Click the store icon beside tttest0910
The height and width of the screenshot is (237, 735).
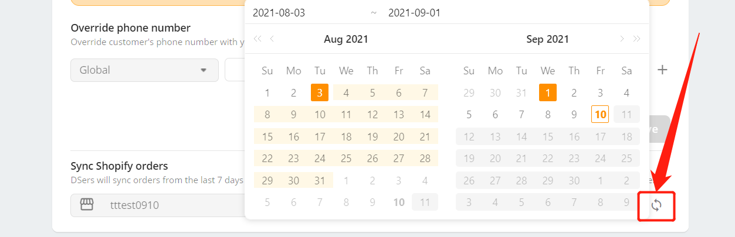[x=87, y=205]
